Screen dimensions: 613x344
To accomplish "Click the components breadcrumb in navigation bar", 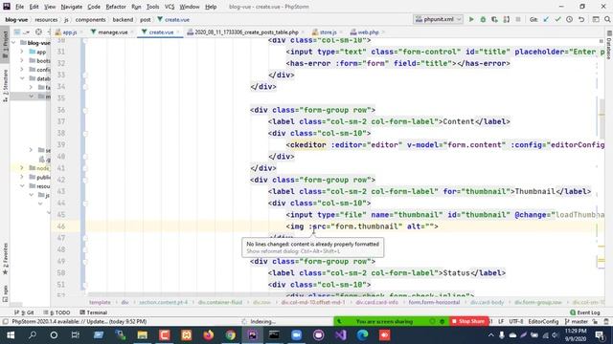I will click(90, 19).
